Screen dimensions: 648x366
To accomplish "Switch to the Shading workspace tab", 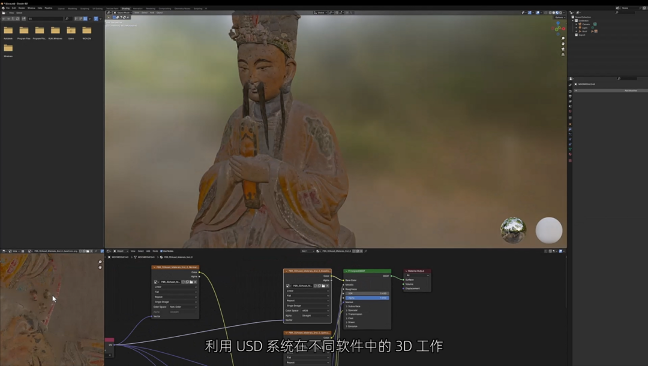I will [x=125, y=8].
